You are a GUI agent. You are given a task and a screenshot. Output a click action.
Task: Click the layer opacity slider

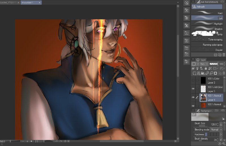pos(214,64)
